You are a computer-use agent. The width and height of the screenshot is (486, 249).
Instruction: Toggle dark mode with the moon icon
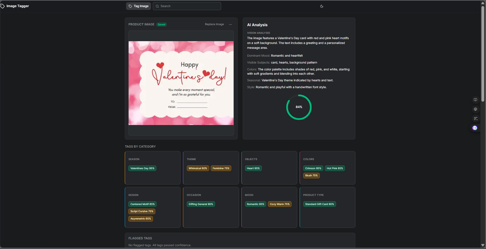click(x=322, y=6)
